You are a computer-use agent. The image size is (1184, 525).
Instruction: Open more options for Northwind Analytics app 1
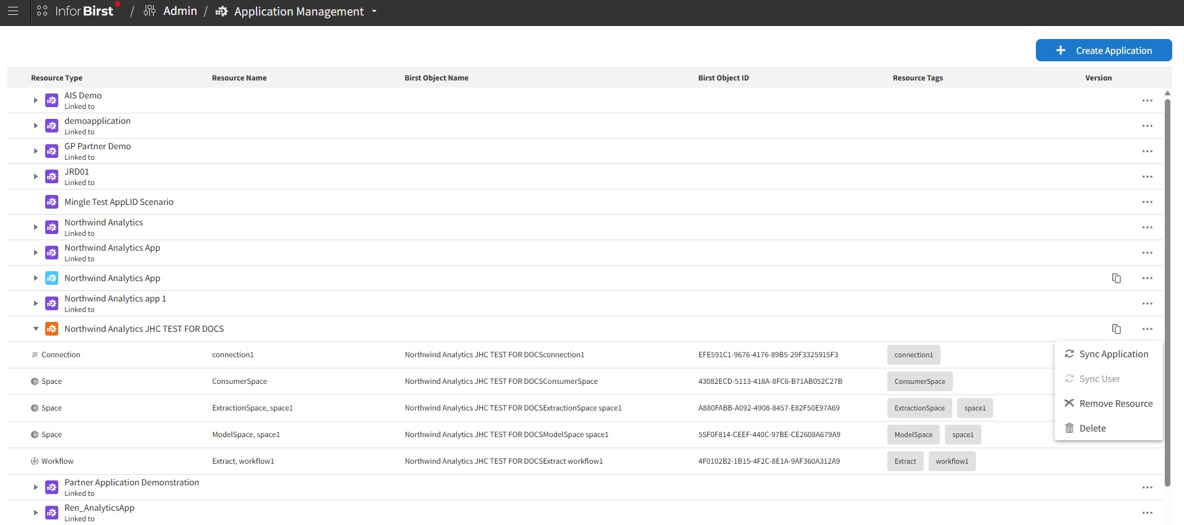pyautogui.click(x=1147, y=303)
